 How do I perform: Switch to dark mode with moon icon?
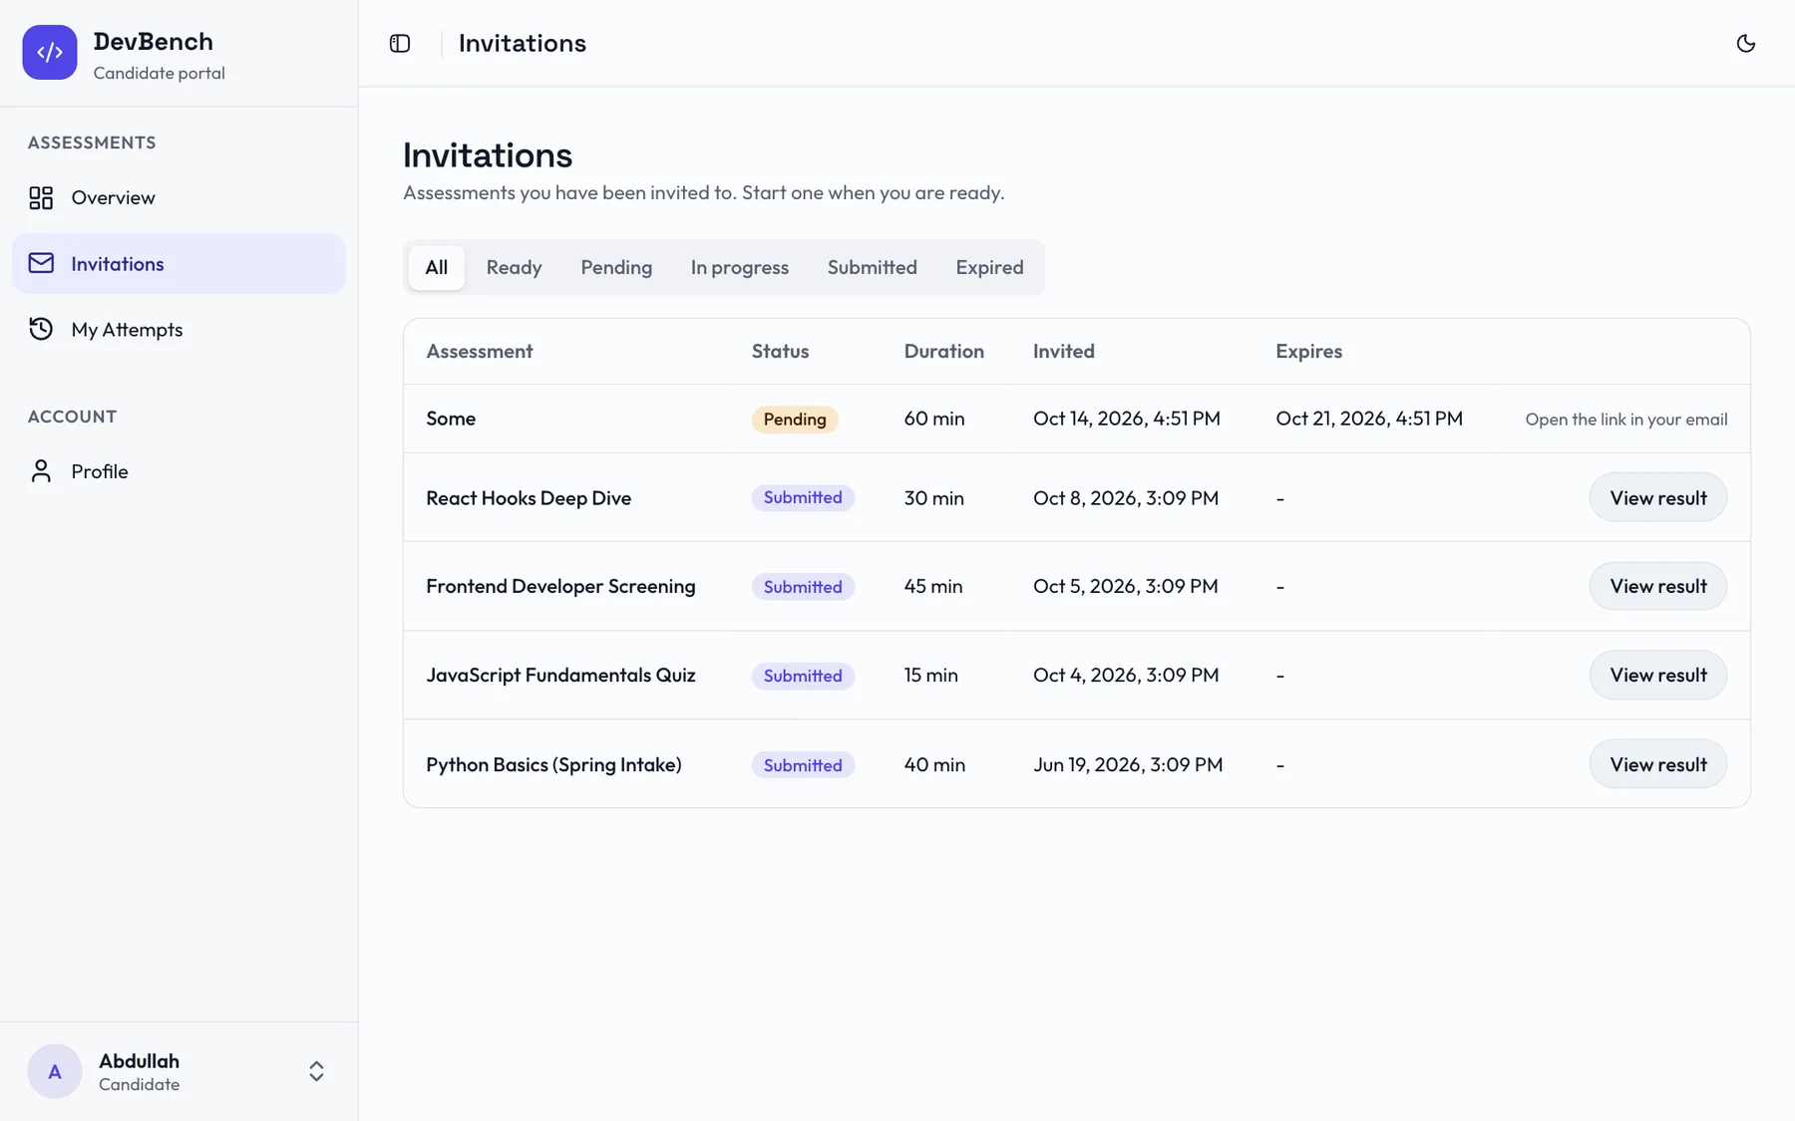pos(1745,43)
